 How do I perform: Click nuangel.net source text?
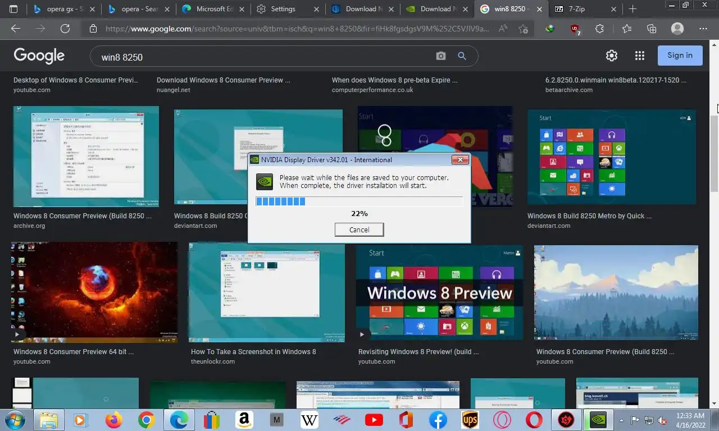click(174, 90)
